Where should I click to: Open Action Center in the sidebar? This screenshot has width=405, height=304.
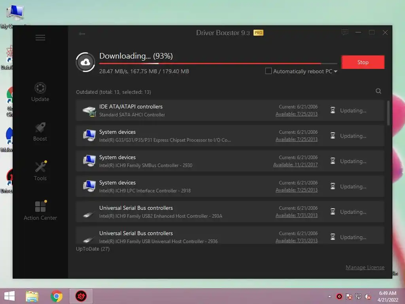(40, 211)
